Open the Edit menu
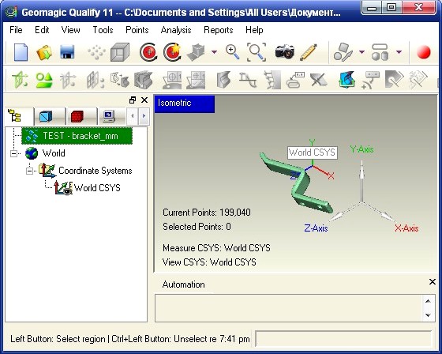Image resolution: width=442 pixels, height=354 pixels. (42, 30)
